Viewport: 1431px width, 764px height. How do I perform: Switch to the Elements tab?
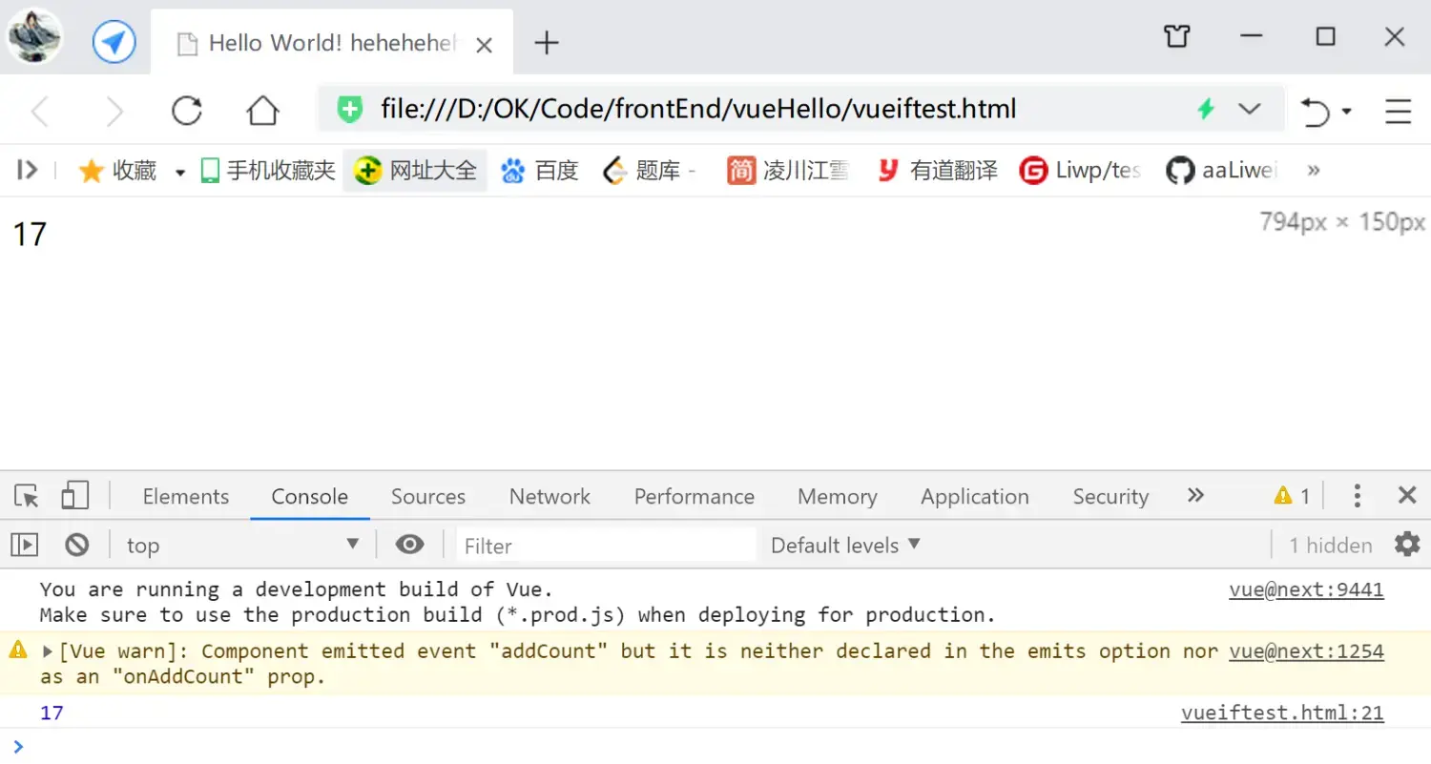(186, 496)
